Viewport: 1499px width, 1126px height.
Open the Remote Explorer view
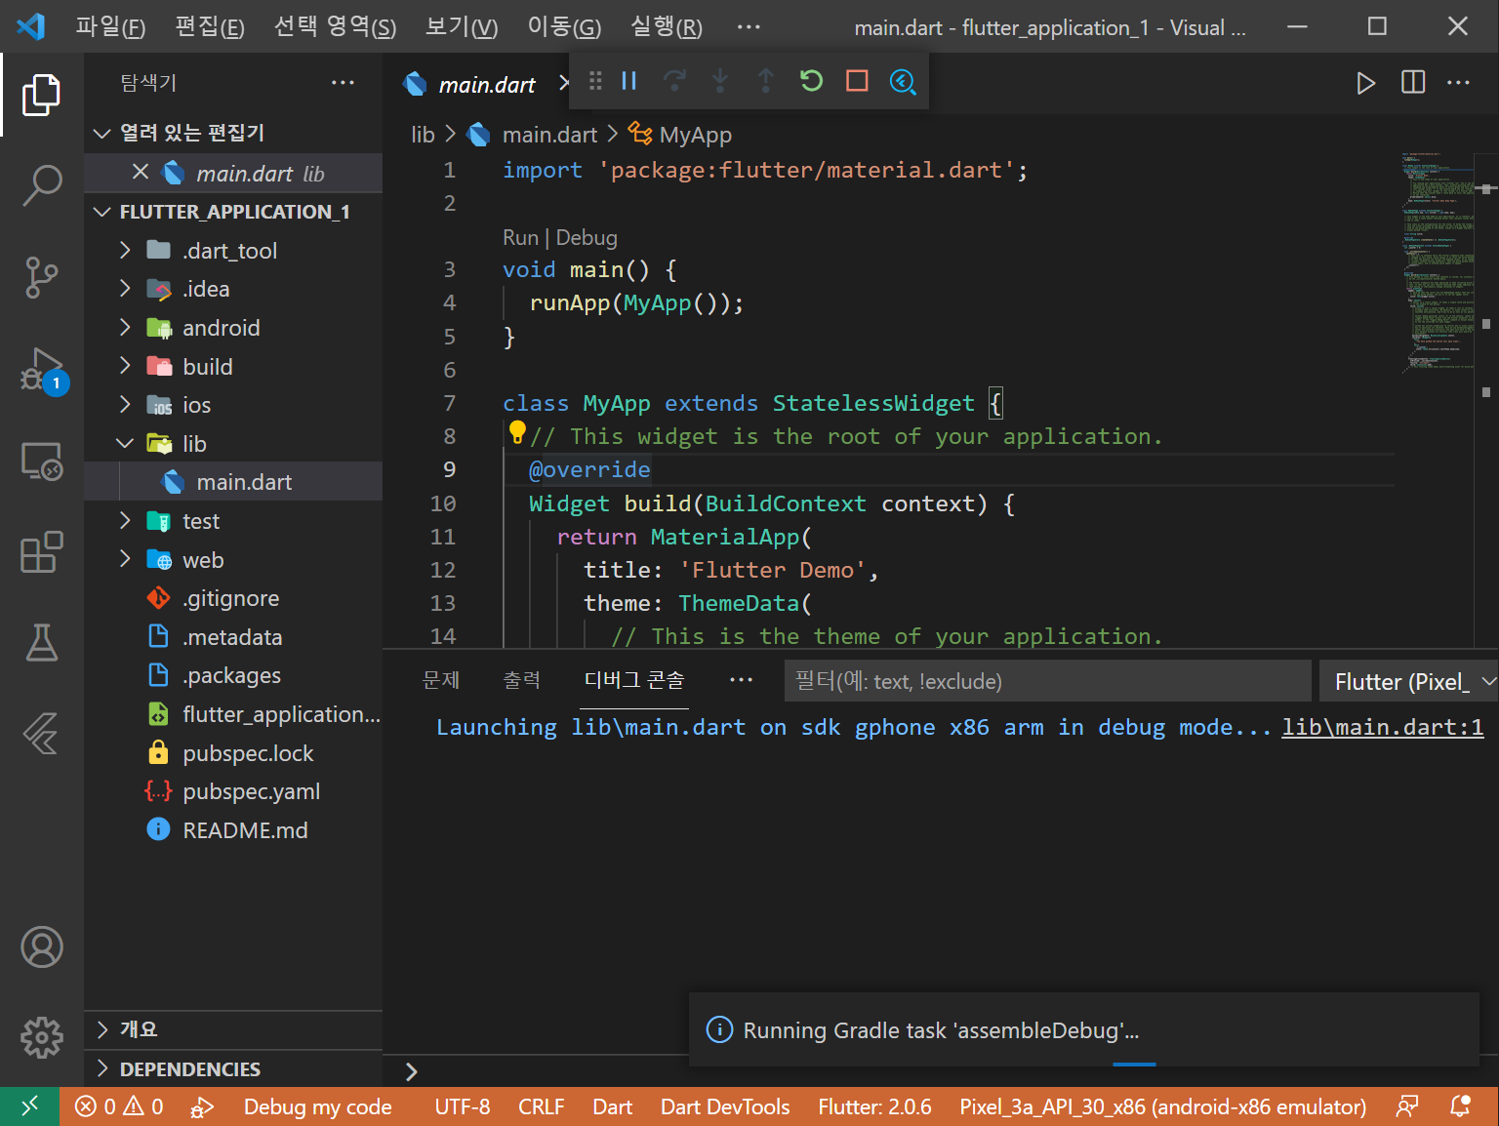tap(41, 461)
